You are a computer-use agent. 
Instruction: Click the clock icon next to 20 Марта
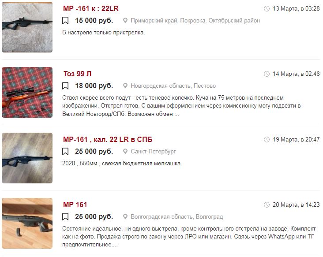pos(267,205)
